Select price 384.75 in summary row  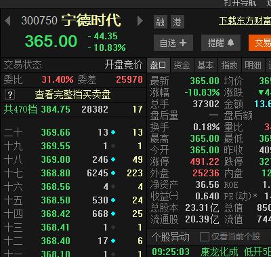[56, 110]
